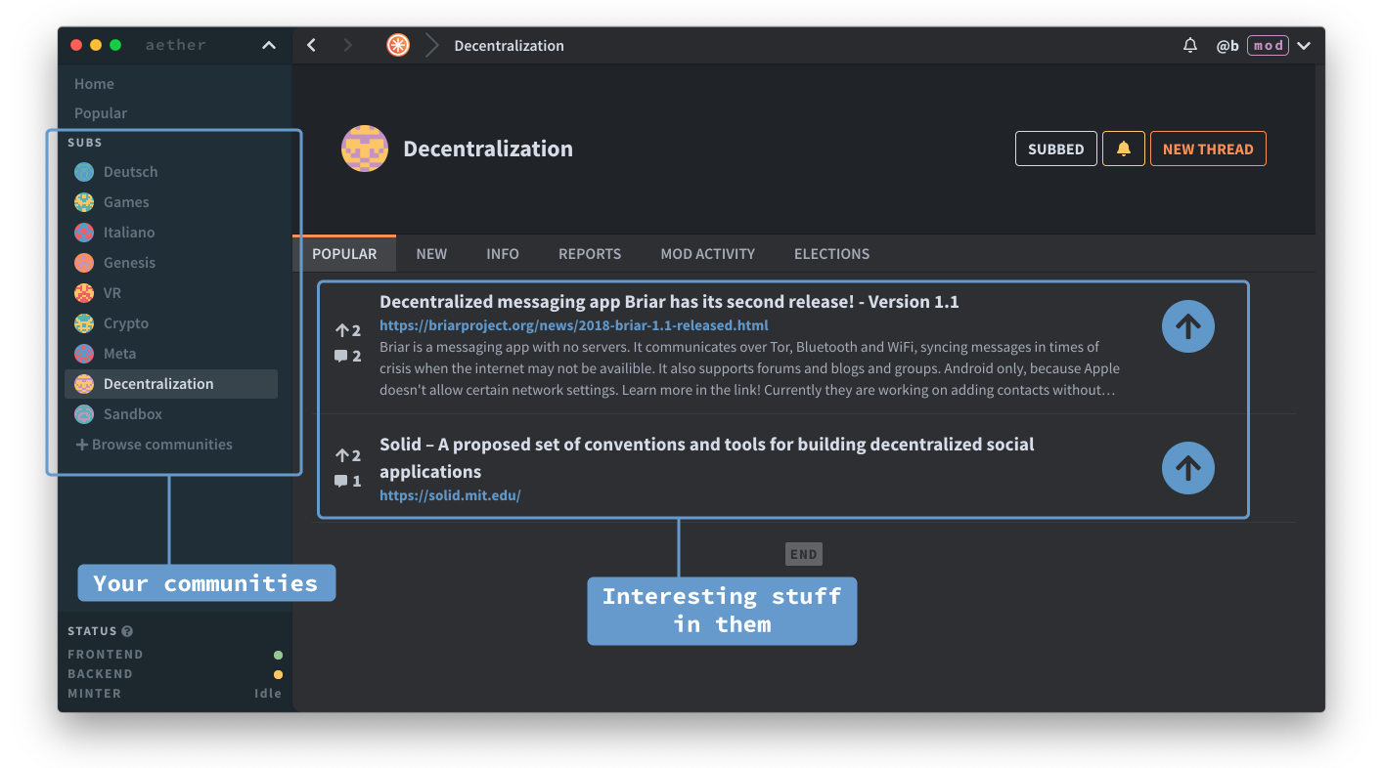Open the MOD ACTIVITY tab
The width and height of the screenshot is (1383, 768).
click(707, 253)
